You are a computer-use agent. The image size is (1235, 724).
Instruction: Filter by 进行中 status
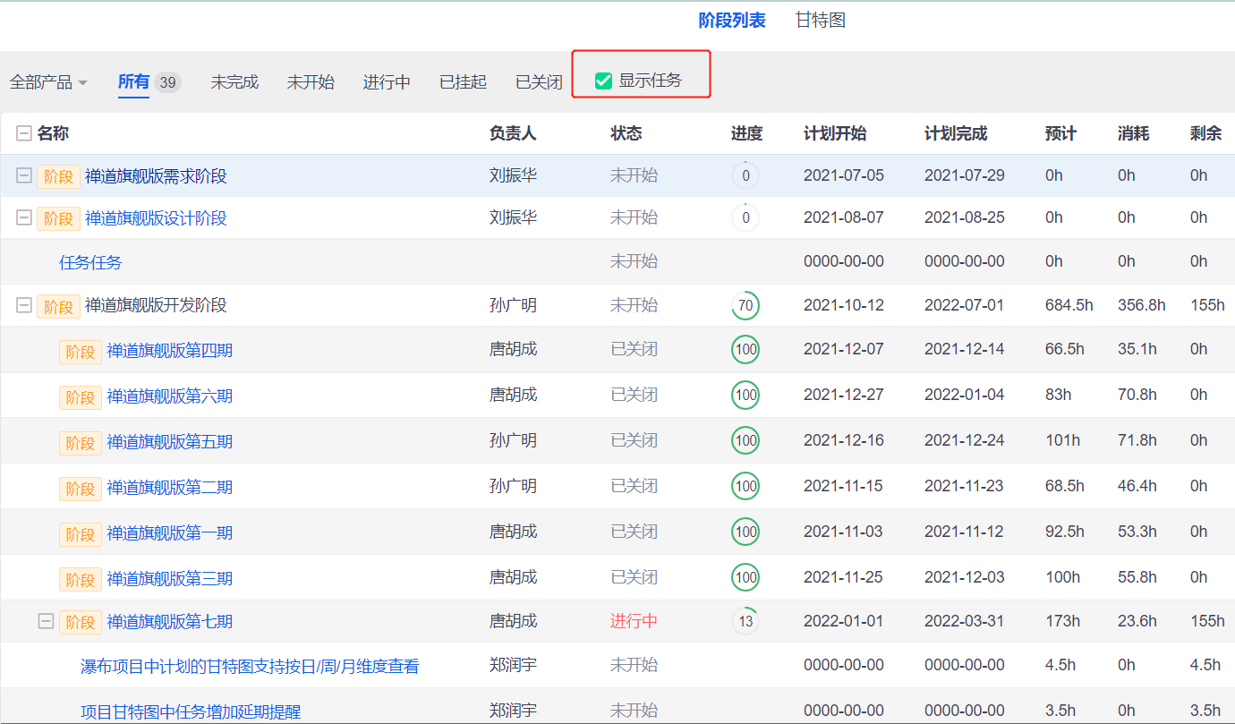pos(387,82)
